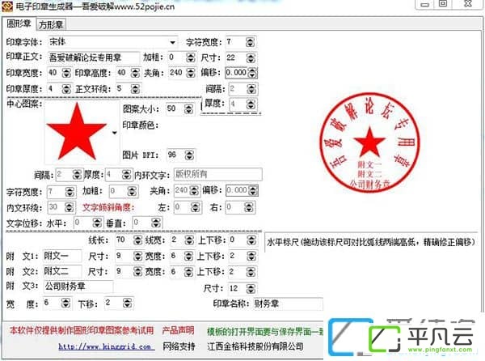Select the 圆形章 tab
Viewport: 485px width, 361px height.
[19, 23]
